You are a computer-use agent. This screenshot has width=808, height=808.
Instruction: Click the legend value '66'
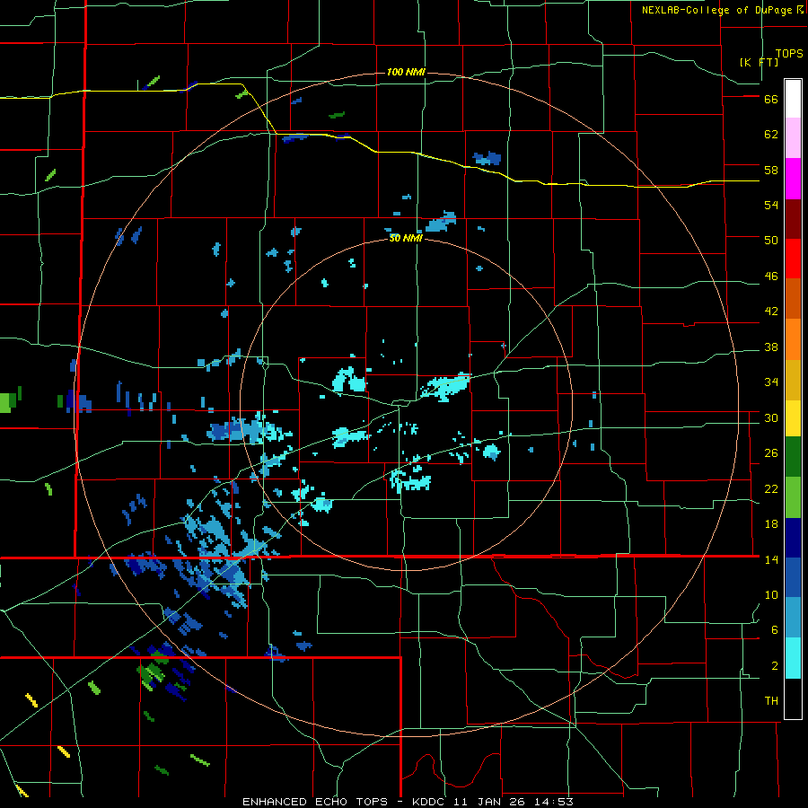pyautogui.click(x=771, y=100)
